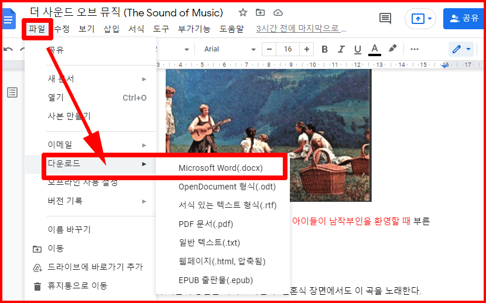This screenshot has height=303, width=486.
Task: Expand the 새 문서 submenu arrow
Action: (144, 79)
